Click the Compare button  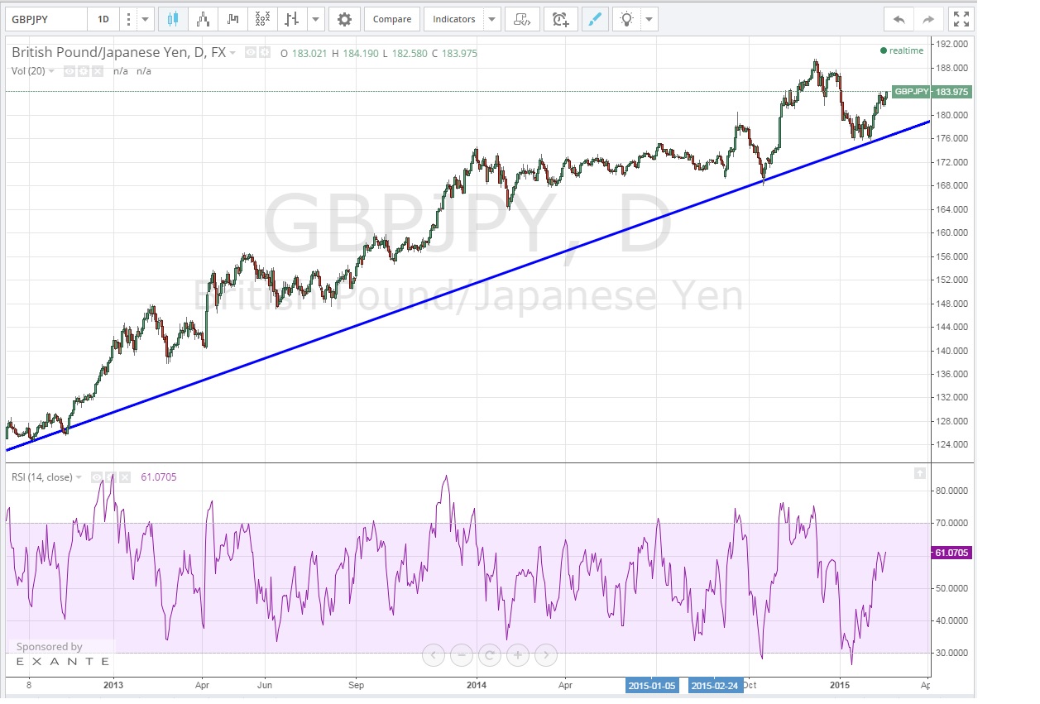coord(391,19)
